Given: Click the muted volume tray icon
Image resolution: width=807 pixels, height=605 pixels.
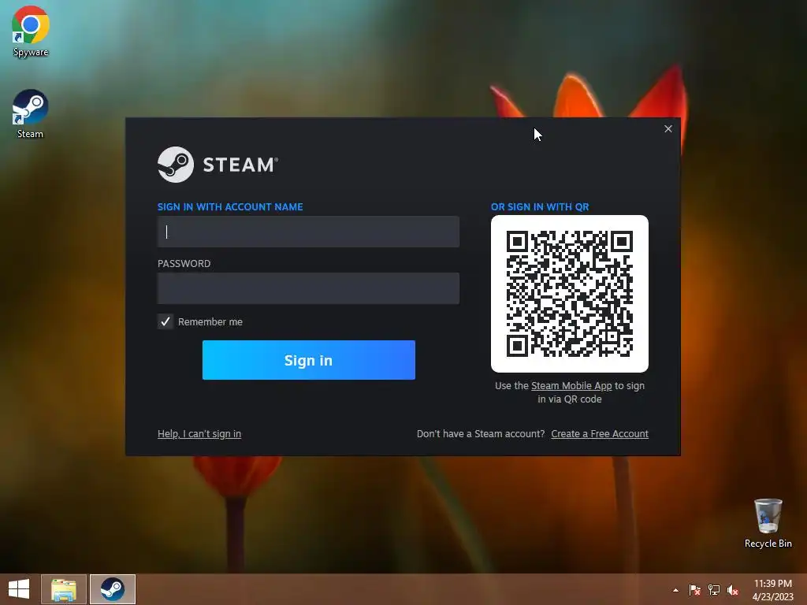Looking at the screenshot, I should click(x=733, y=590).
